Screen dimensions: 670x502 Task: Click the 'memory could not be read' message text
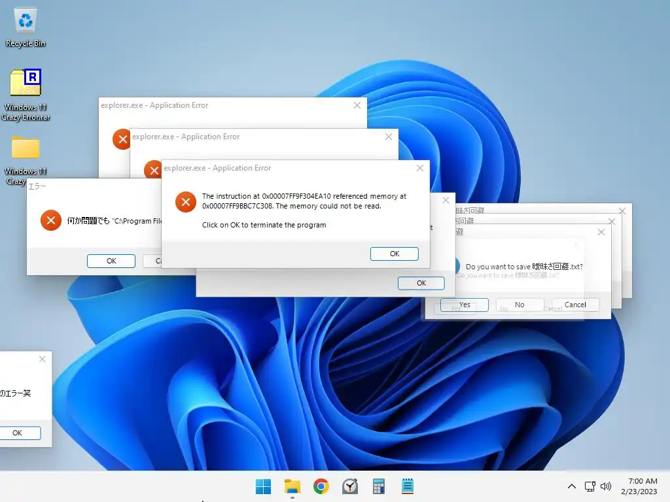pyautogui.click(x=304, y=201)
